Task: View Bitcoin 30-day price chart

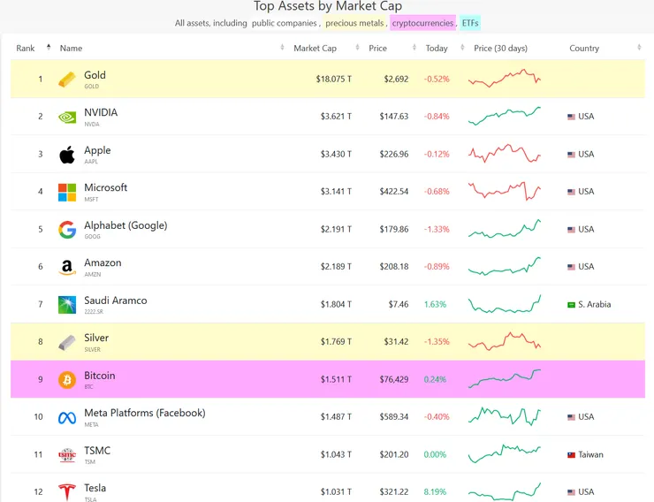Action: [x=505, y=378]
